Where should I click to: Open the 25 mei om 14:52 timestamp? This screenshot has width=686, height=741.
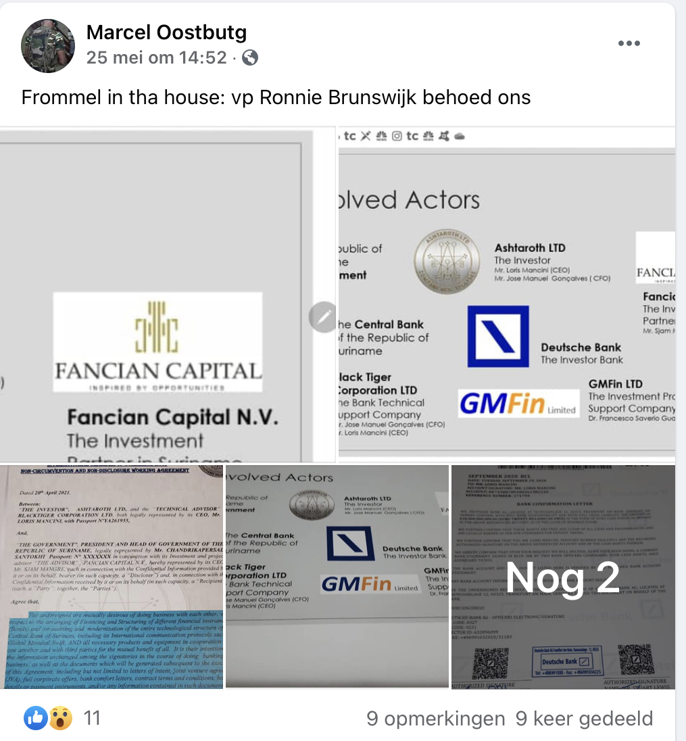point(156,57)
